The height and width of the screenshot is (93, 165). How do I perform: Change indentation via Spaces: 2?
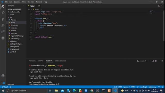127,87
